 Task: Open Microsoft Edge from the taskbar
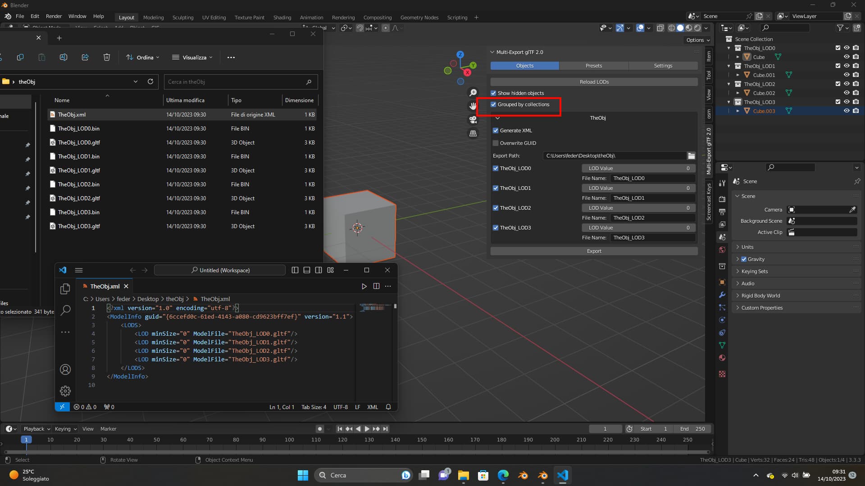pos(503,475)
